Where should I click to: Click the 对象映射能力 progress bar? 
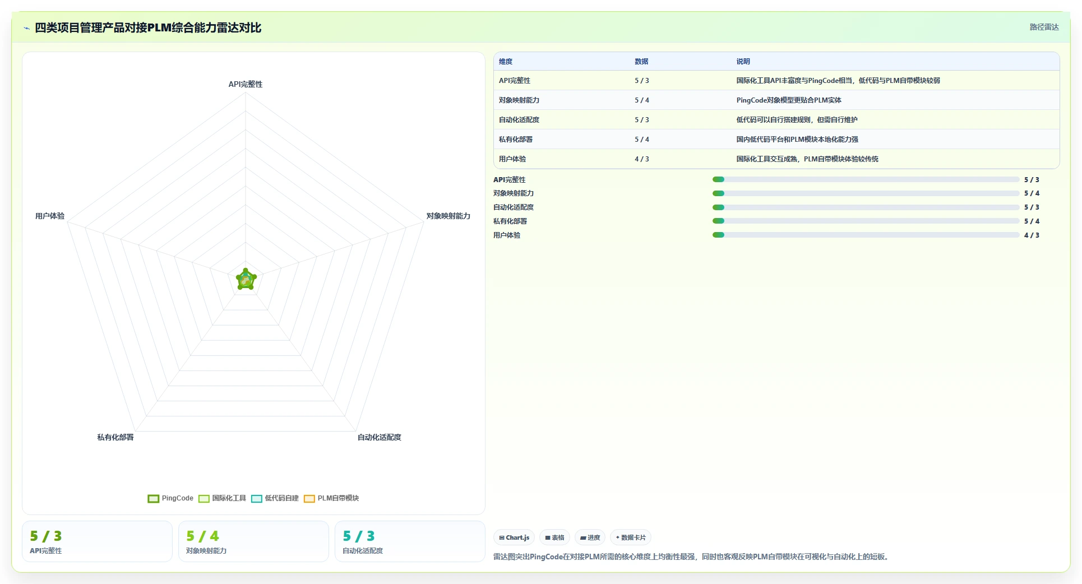tap(866, 193)
